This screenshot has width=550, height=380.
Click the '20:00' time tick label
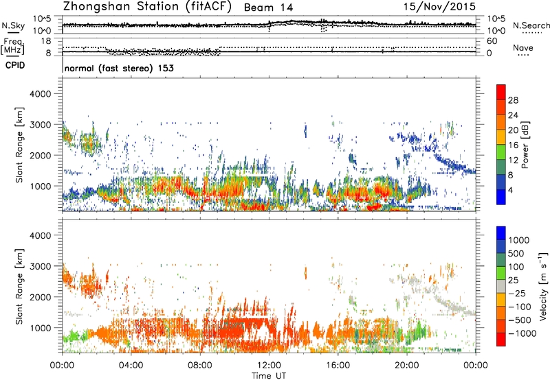(x=407, y=366)
